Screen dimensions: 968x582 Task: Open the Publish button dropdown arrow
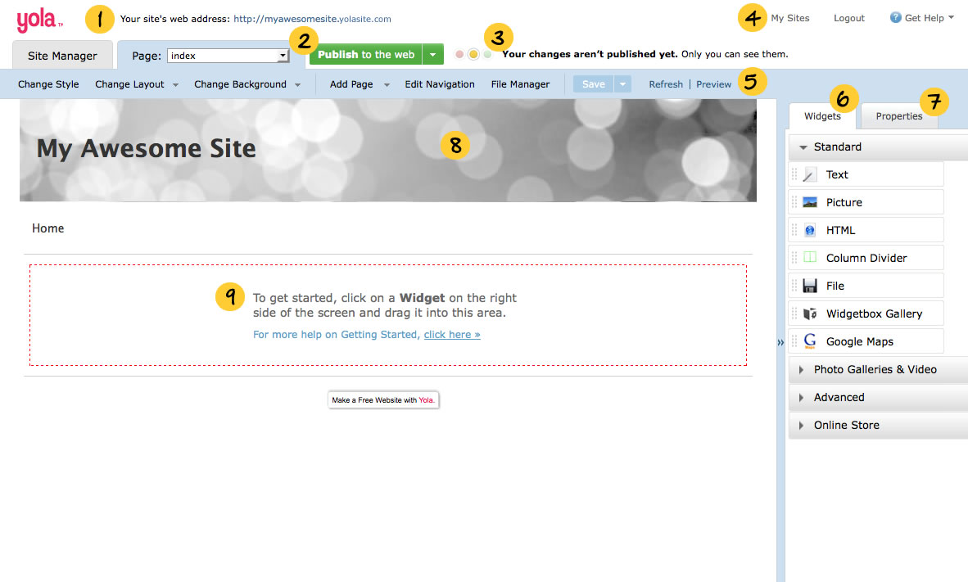click(432, 54)
